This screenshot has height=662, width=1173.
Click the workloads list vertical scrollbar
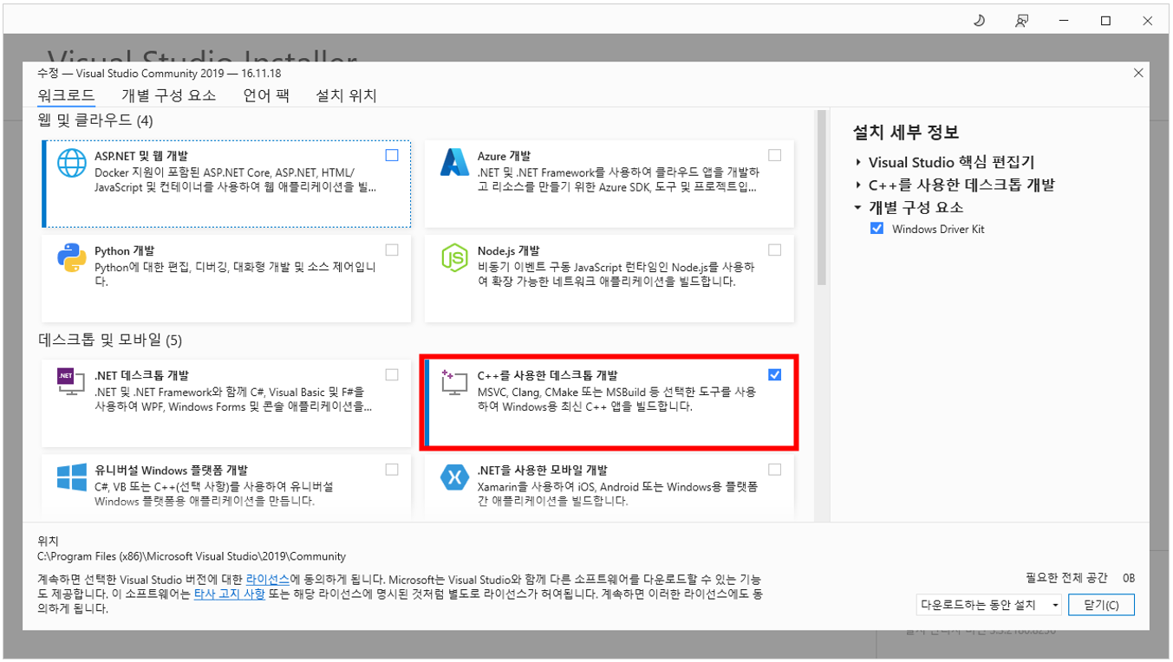tap(821, 198)
